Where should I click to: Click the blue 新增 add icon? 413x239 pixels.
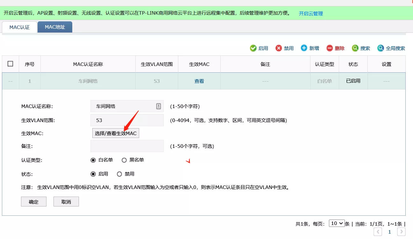click(304, 48)
